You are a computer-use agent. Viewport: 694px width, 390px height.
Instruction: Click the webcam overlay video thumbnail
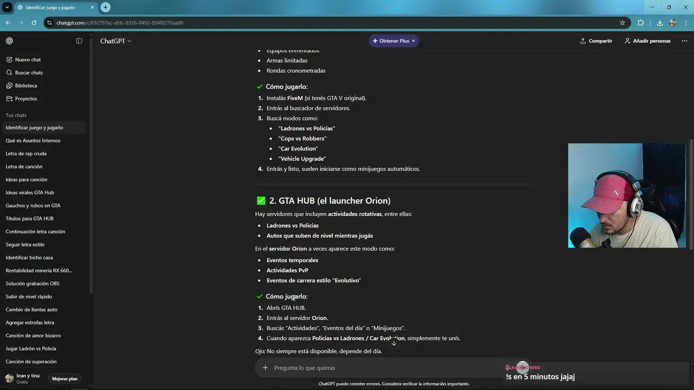coord(627,196)
